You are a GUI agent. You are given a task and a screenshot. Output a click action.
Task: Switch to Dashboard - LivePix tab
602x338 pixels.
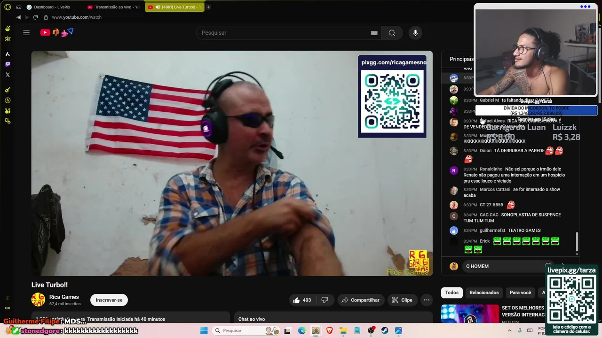point(52,7)
